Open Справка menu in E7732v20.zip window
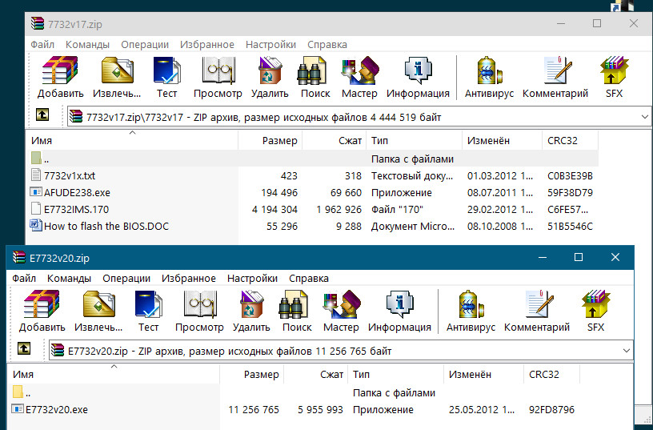 (x=309, y=279)
